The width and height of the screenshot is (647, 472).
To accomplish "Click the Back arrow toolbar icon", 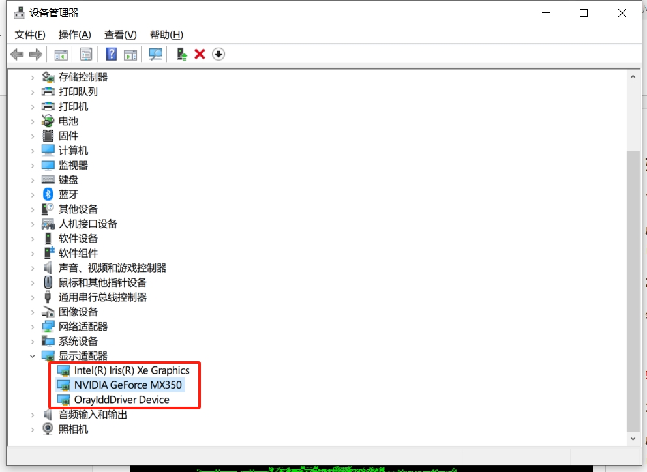I will 17,54.
